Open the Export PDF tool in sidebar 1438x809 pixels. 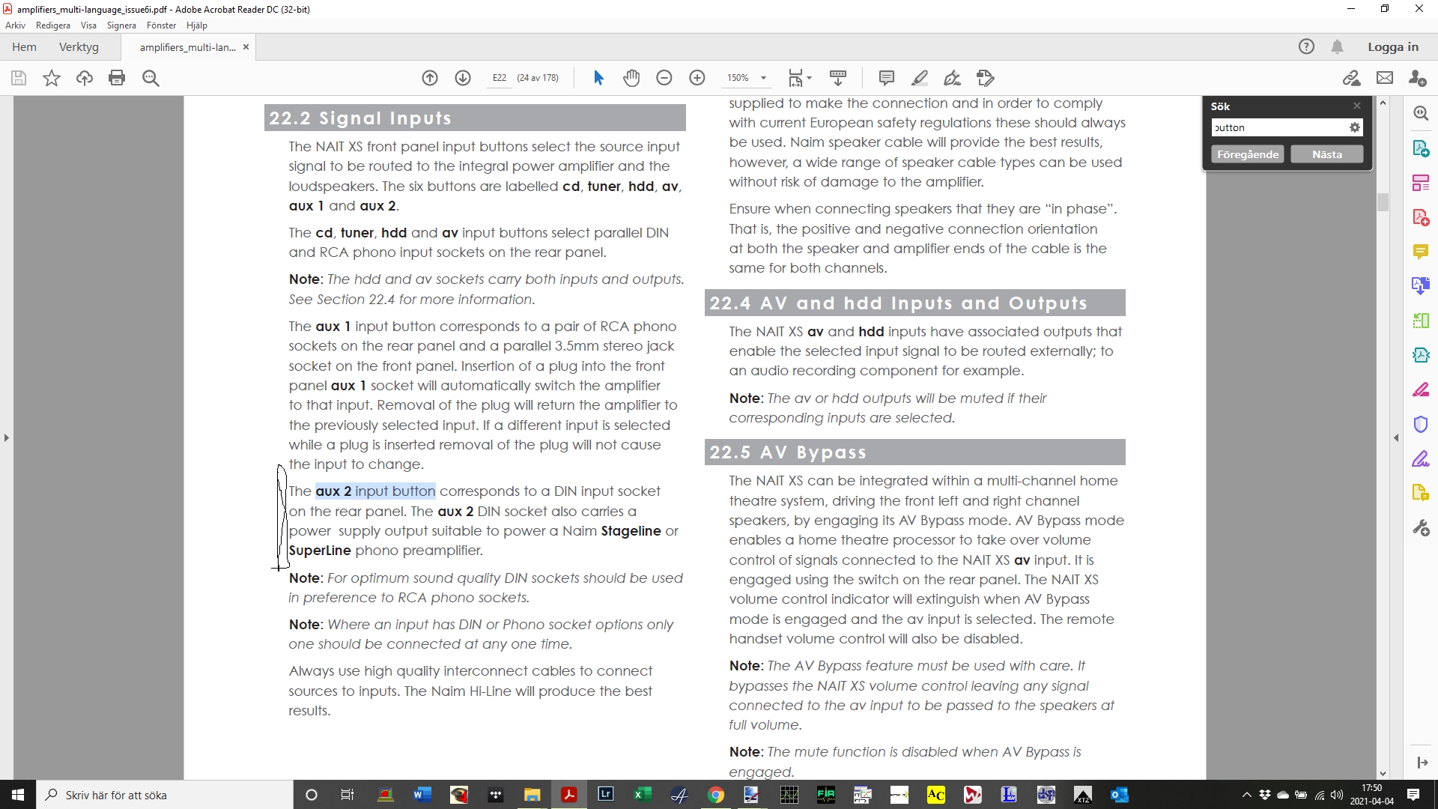click(x=1421, y=148)
